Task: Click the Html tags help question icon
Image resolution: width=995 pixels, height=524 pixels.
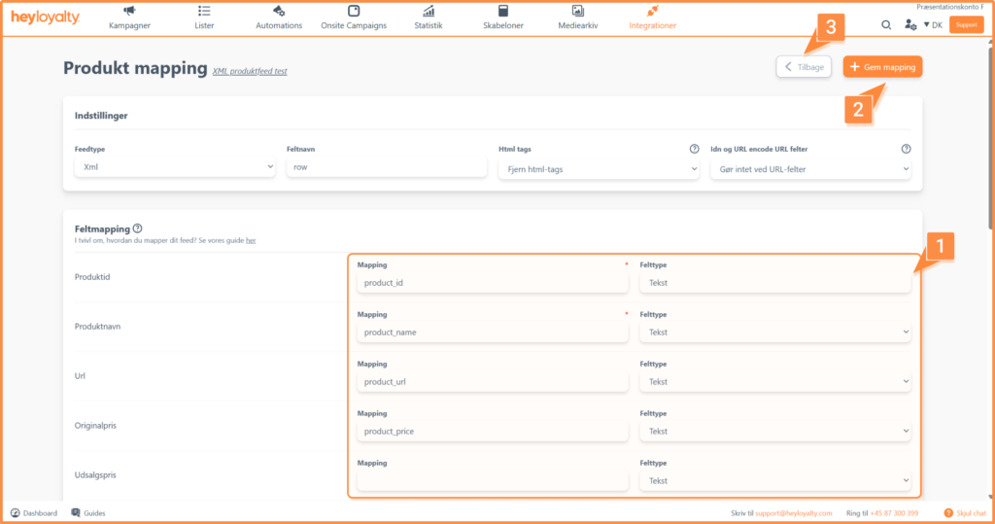Action: click(694, 149)
